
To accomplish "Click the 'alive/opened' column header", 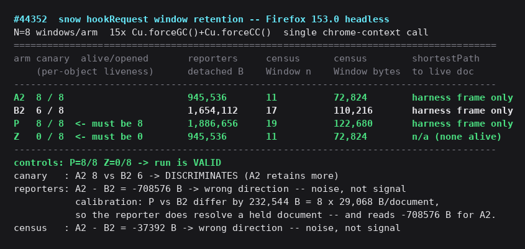I will click(114, 58).
